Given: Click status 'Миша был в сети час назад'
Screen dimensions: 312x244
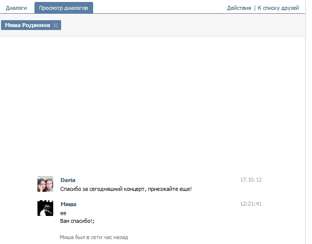Looking at the screenshot, I should point(94,237).
